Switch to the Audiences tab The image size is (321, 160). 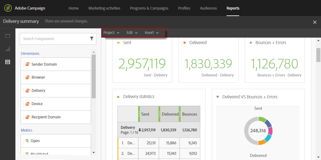[208, 8]
